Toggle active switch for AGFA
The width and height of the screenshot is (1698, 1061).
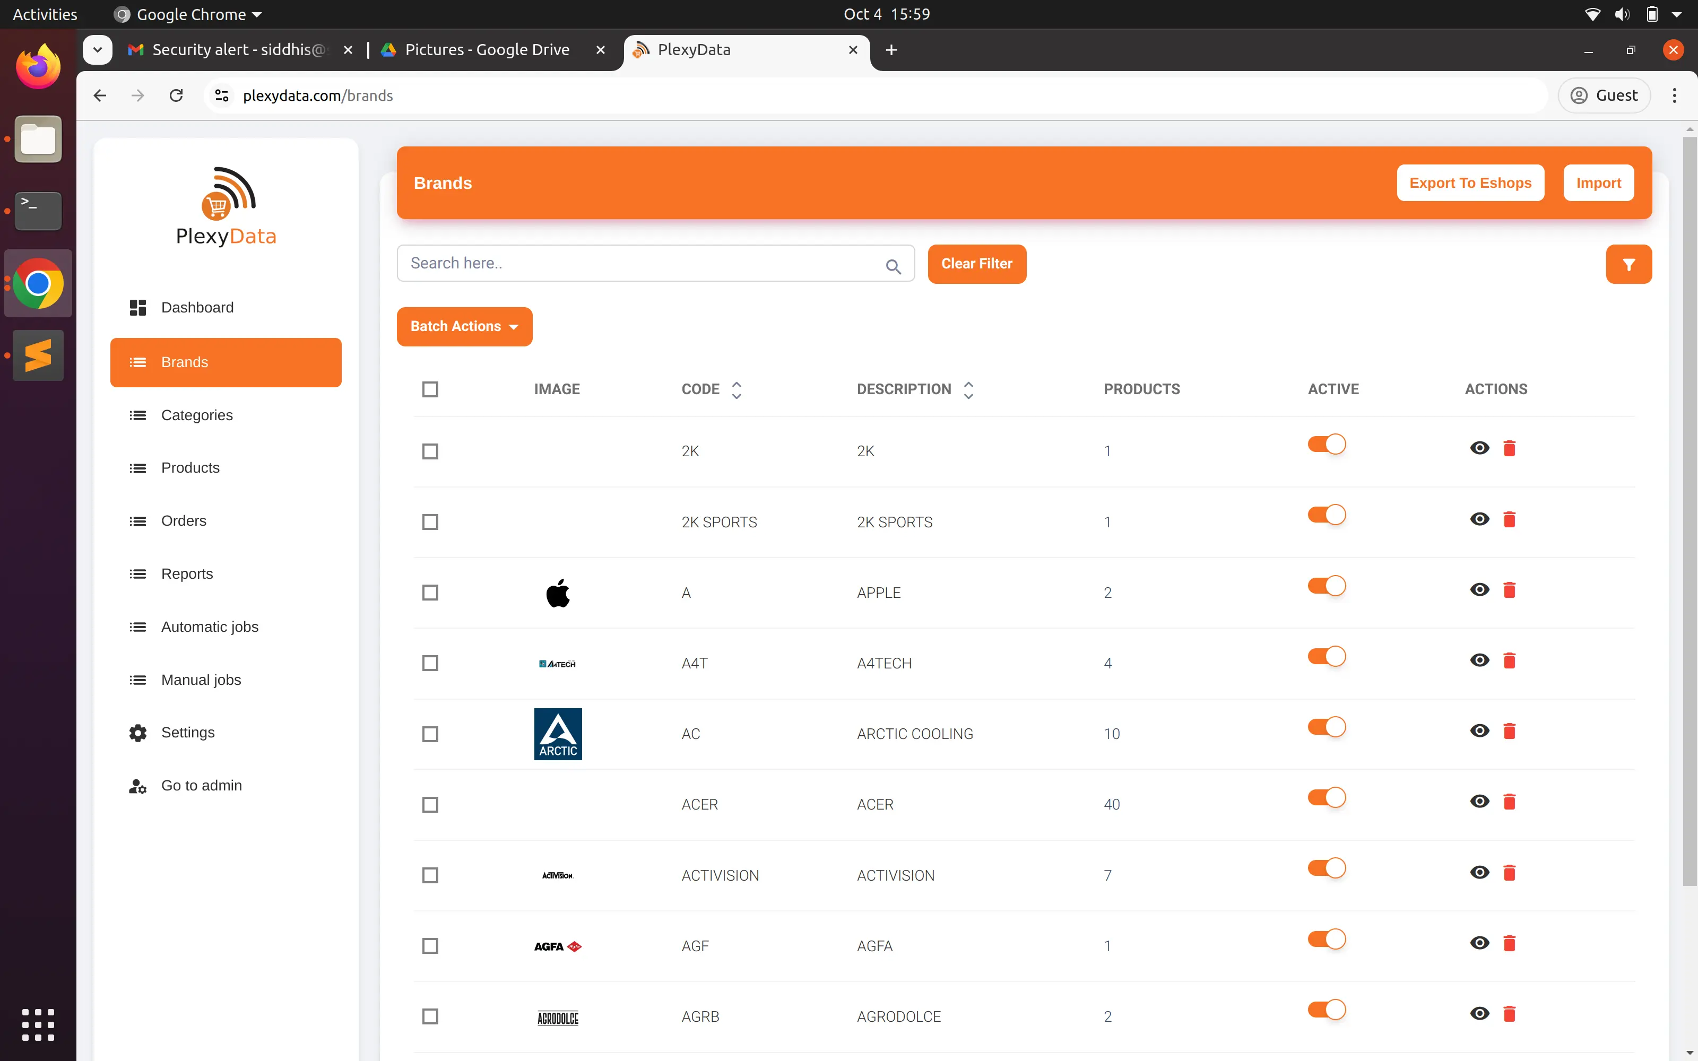[1326, 939]
